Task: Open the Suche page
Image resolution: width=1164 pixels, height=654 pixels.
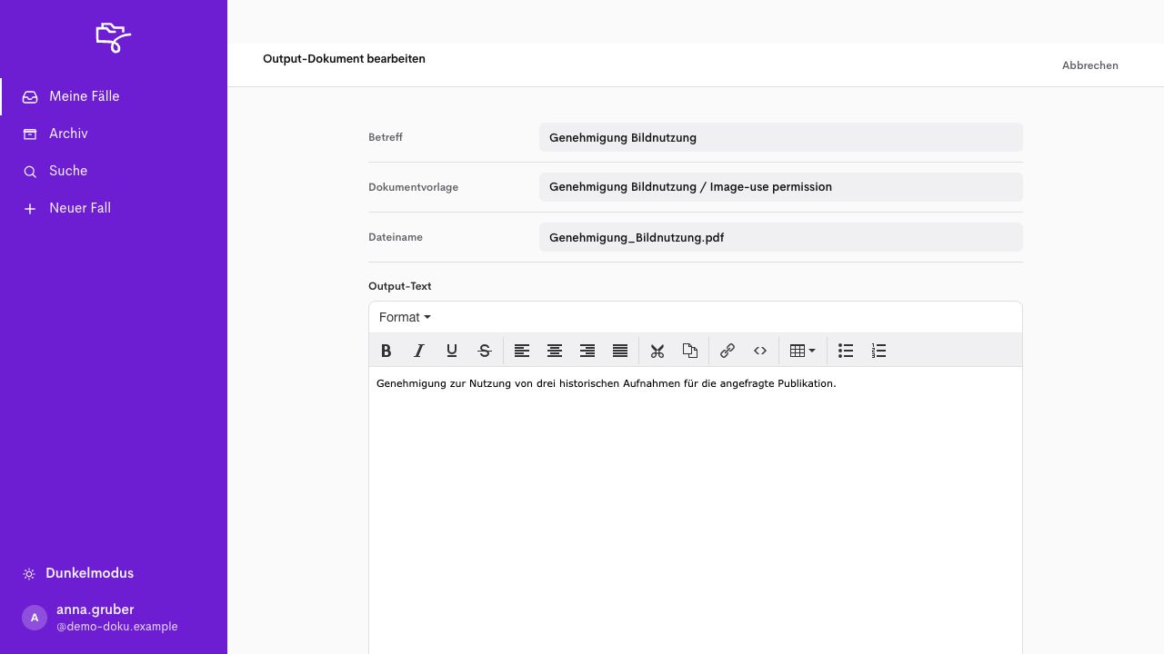Action: (x=114, y=171)
